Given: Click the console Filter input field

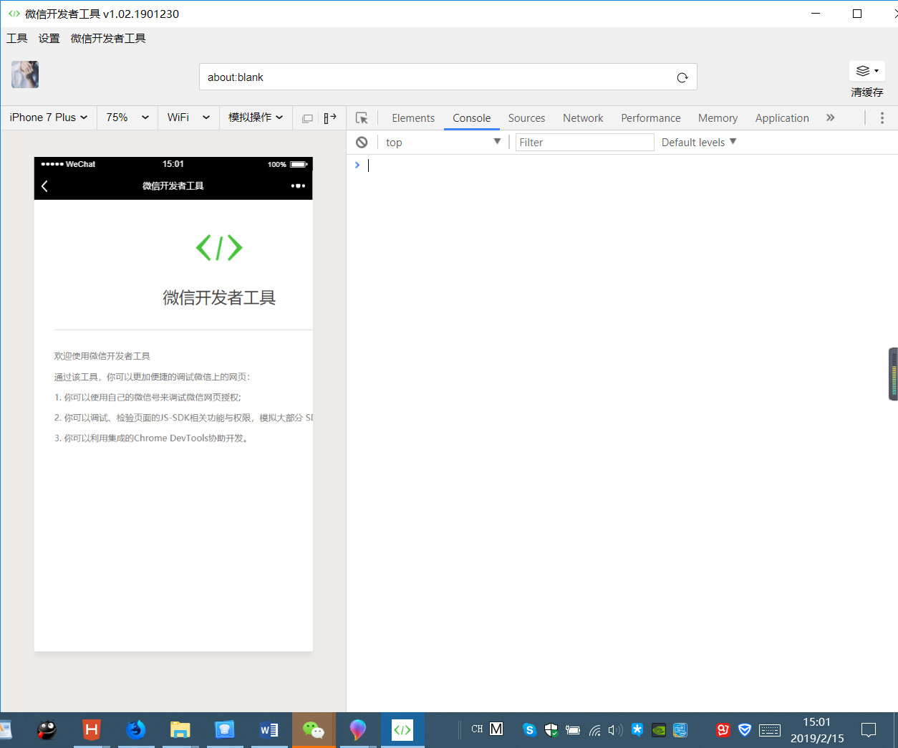Looking at the screenshot, I should [x=584, y=143].
